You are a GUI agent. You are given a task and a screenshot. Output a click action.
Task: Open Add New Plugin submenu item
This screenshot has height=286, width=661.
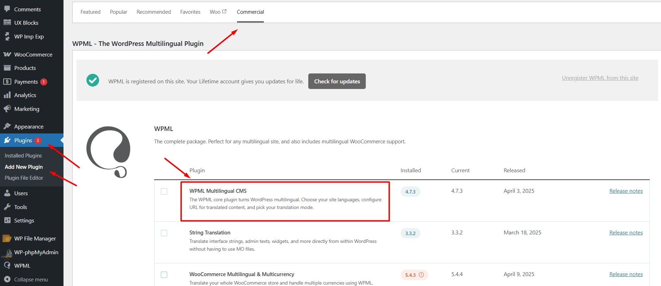(x=24, y=167)
